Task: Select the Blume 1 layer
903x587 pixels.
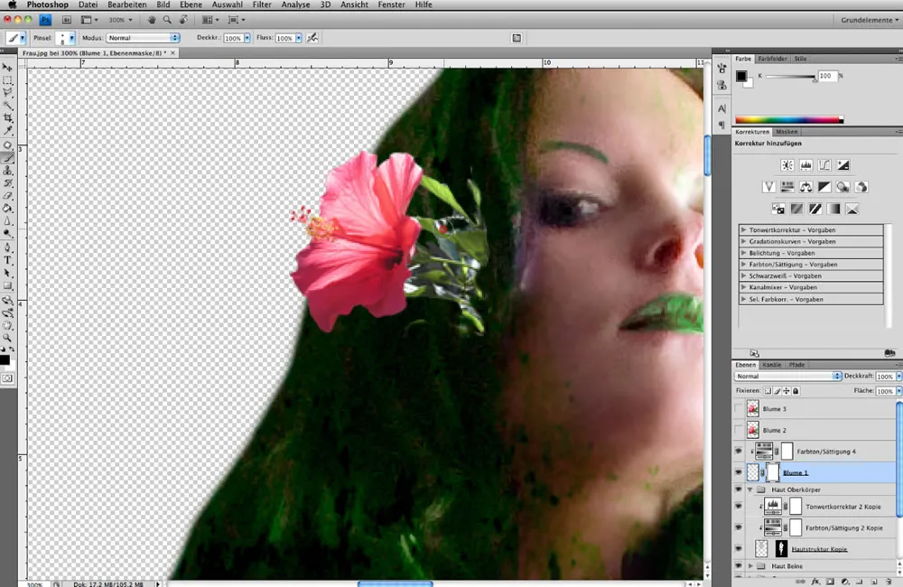Action: pos(796,473)
